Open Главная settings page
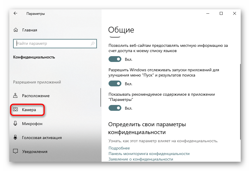The height and width of the screenshot is (171, 250). pos(30,30)
